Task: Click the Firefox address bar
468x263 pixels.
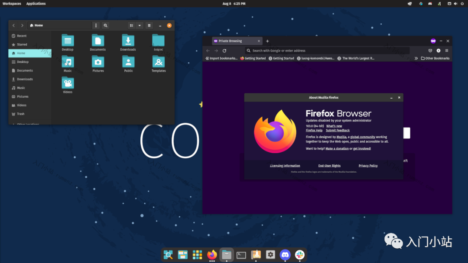Action: point(327,51)
